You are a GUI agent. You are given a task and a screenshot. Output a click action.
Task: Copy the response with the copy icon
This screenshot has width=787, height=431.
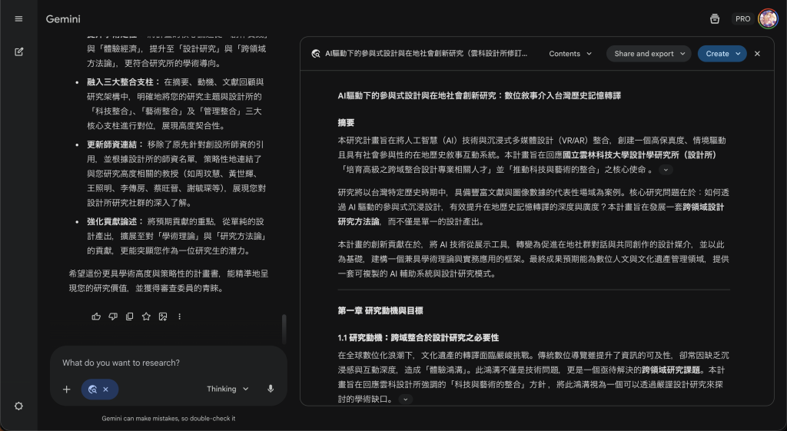coord(129,317)
